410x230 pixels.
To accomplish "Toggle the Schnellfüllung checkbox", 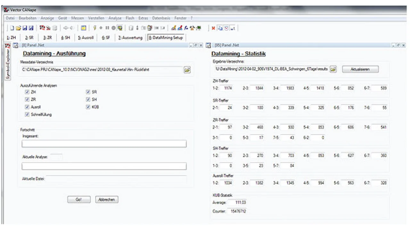I will (x=27, y=115).
